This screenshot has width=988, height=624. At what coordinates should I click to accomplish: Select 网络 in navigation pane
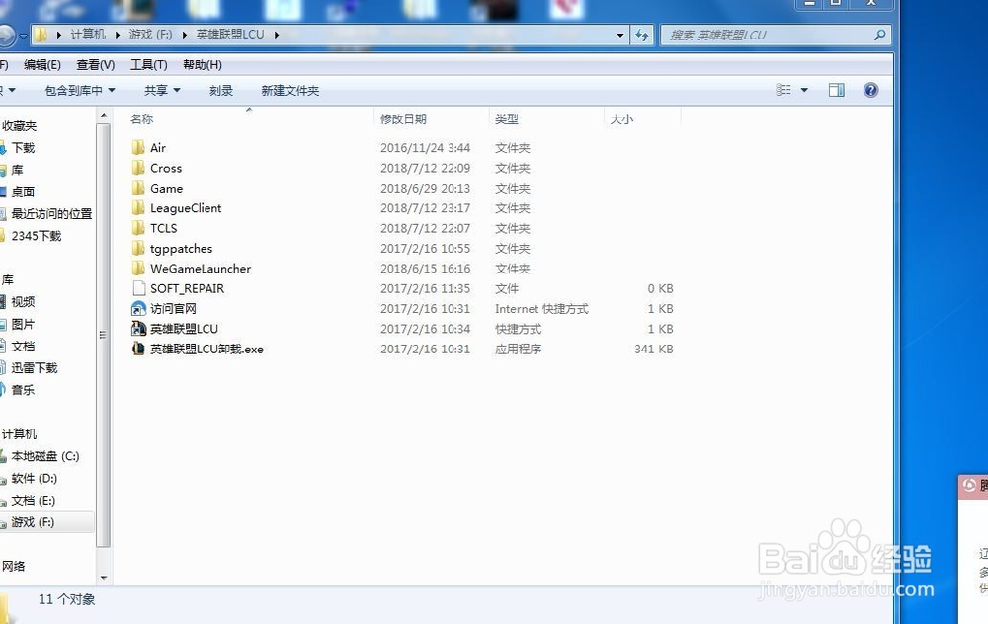pos(13,566)
